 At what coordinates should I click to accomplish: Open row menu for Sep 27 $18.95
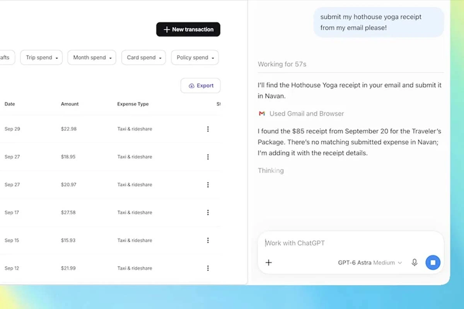208,157
